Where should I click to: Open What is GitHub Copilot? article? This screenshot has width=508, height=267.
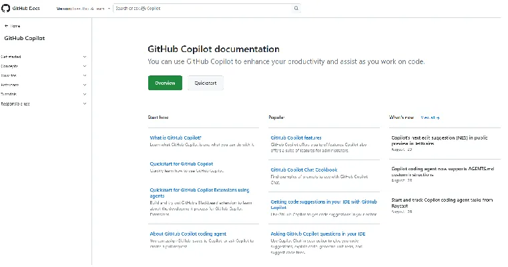[x=176, y=138]
